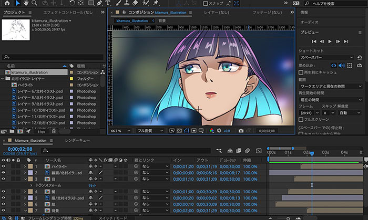Open the 66.7% magnification dropdown
This screenshot has height=220, width=368.
(120, 131)
